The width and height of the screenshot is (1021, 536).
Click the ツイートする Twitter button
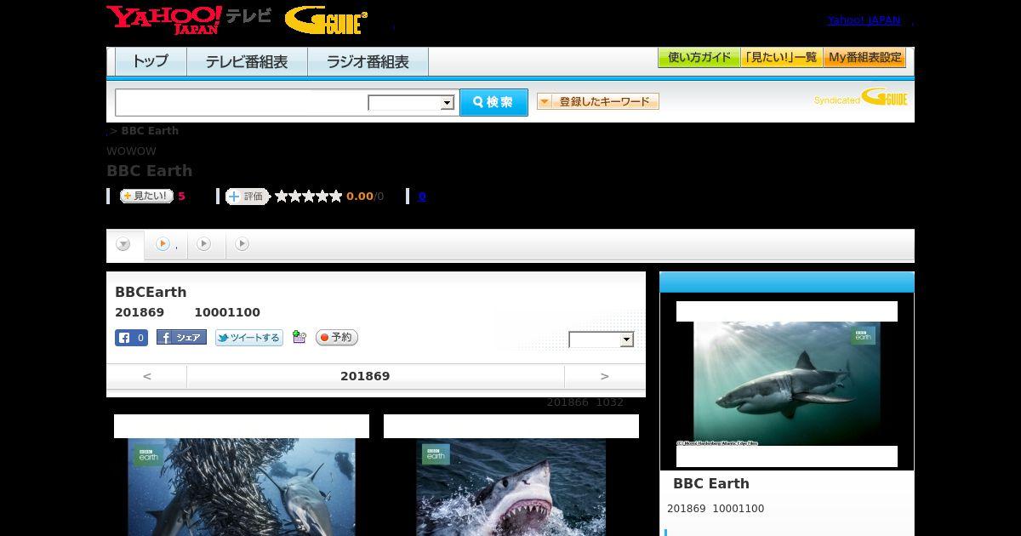pyautogui.click(x=248, y=338)
